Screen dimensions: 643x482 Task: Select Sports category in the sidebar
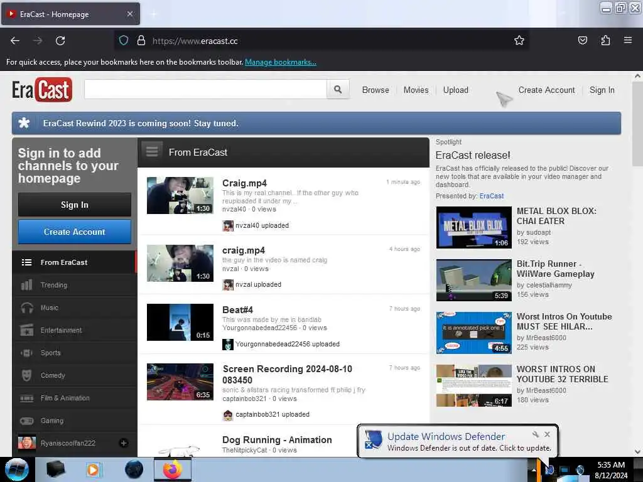tap(74, 353)
